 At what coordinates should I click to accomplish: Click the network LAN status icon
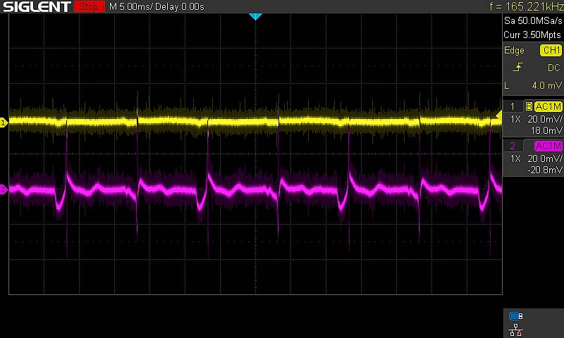[516, 330]
